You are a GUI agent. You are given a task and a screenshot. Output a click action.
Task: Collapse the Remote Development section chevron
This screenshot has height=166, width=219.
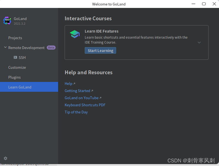(5, 47)
